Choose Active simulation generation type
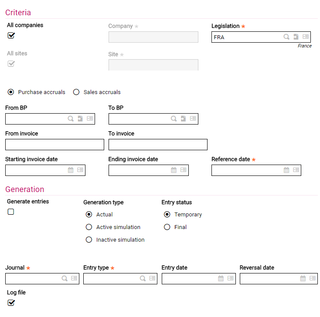 tap(89, 227)
